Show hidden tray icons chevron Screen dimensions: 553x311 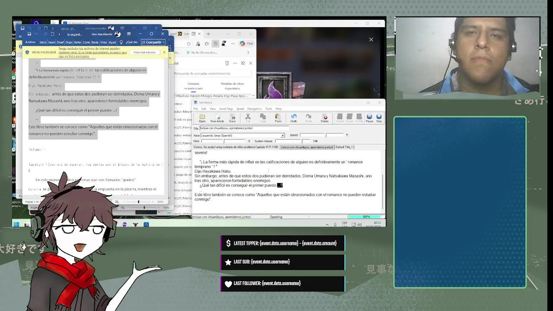coord(327,225)
